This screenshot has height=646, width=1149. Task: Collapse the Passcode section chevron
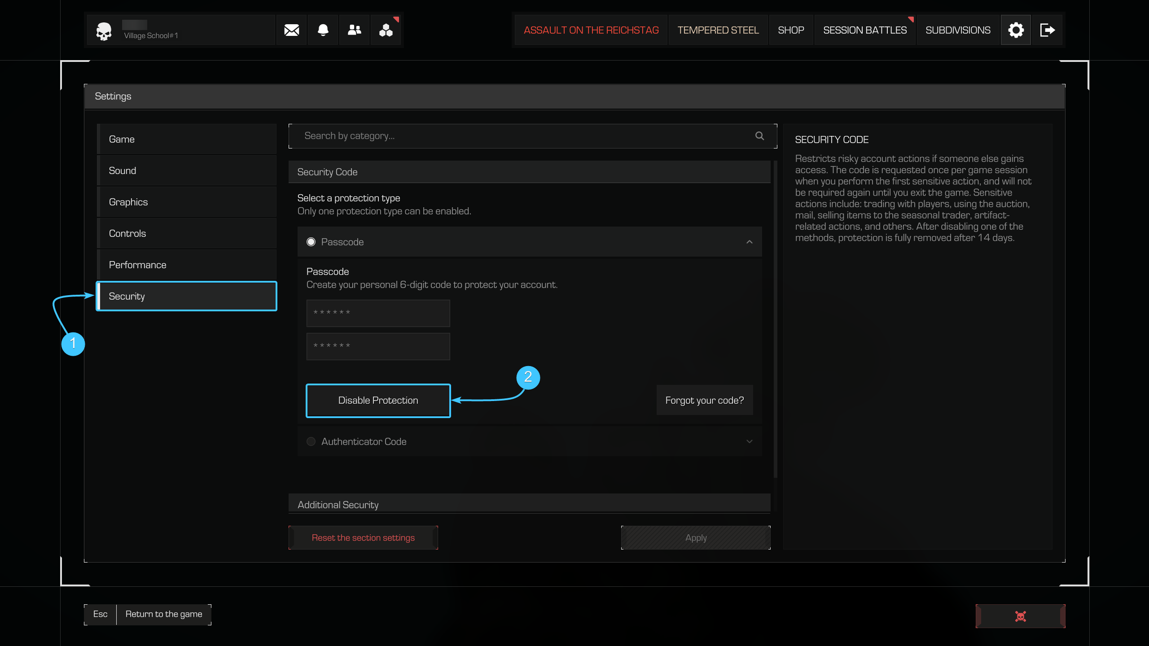pos(749,242)
